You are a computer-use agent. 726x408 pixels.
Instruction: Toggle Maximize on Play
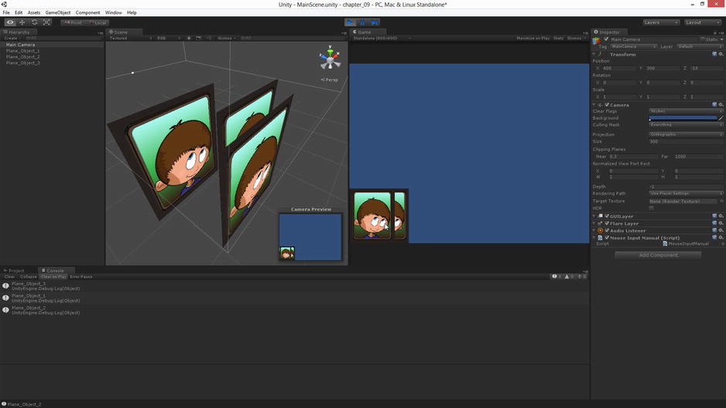533,39
